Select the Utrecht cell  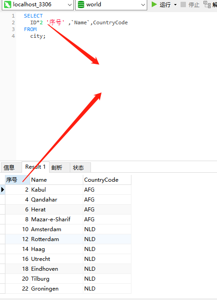click(x=56, y=259)
